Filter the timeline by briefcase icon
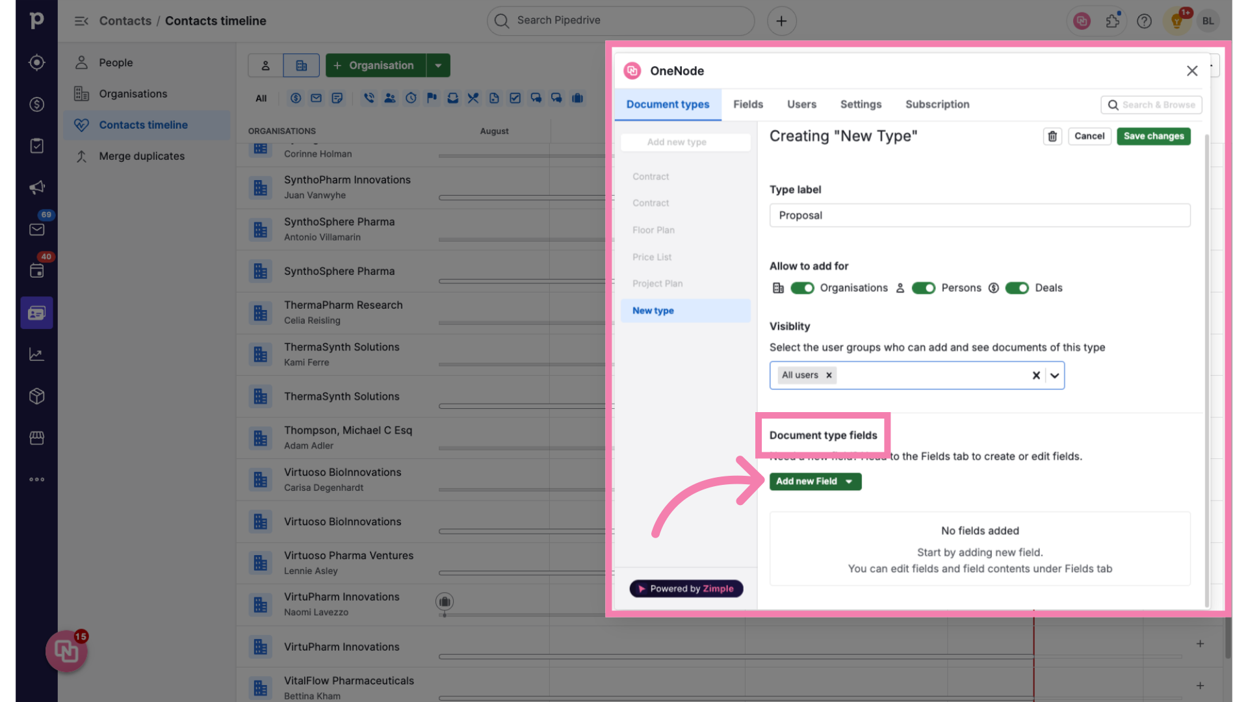The image size is (1248, 702). pyautogui.click(x=577, y=98)
